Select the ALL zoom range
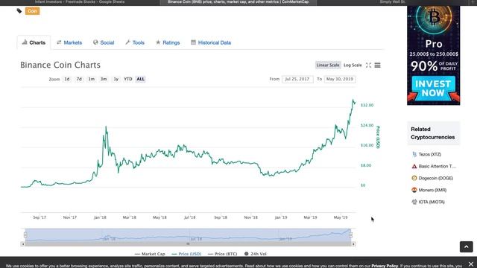Screen dimensions: 477x268 click(x=141, y=79)
